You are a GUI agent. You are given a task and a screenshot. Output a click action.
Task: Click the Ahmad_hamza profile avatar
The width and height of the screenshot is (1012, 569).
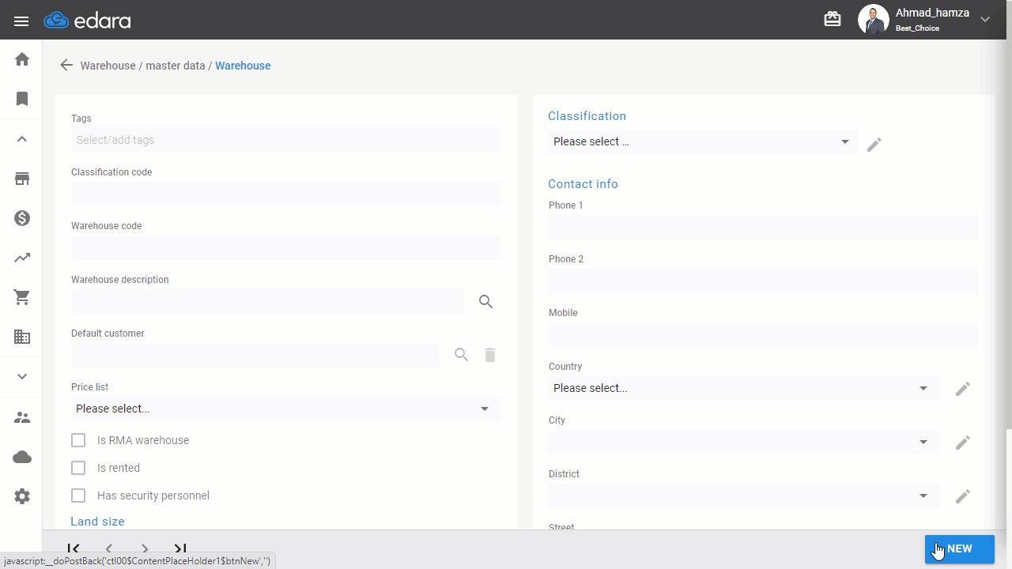[x=874, y=20]
